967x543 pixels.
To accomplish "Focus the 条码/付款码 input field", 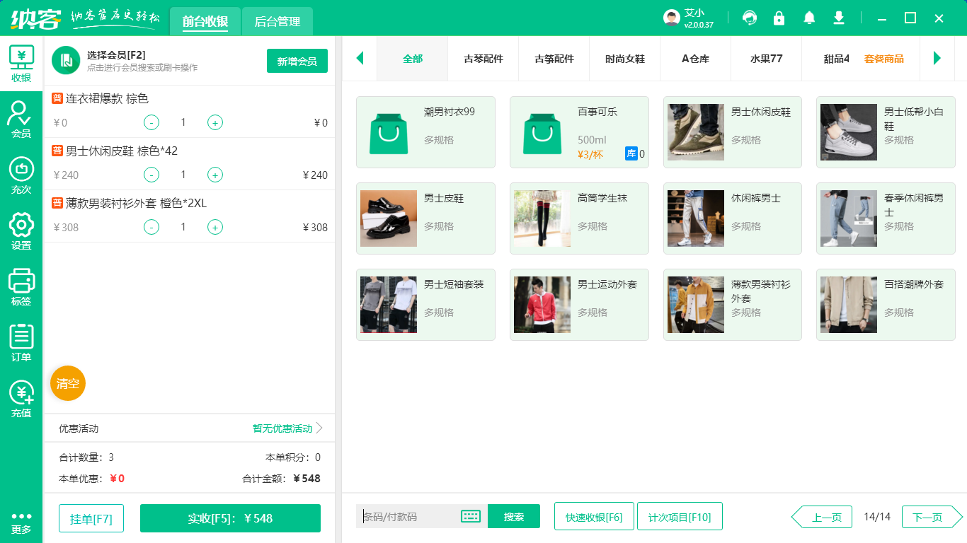I will [x=410, y=516].
